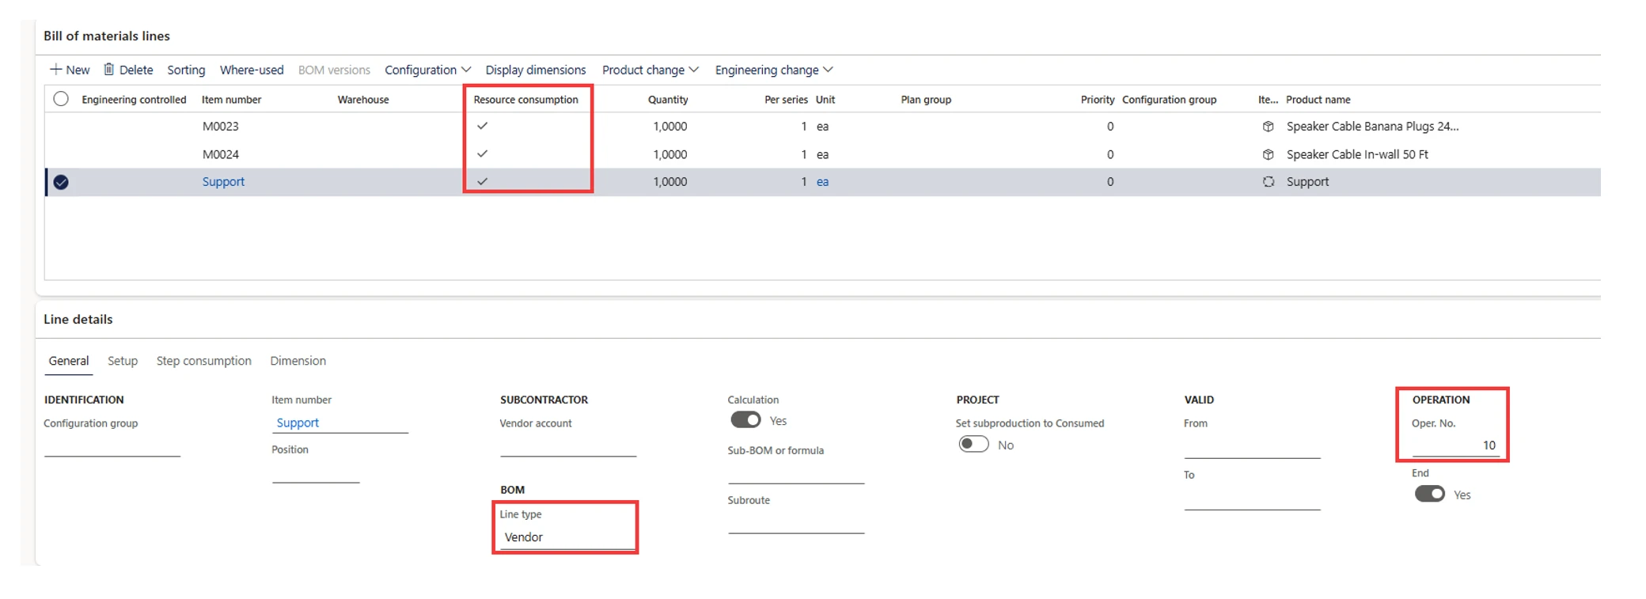Image resolution: width=1646 pixels, height=599 pixels.
Task: Click the Where-used button
Action: (x=252, y=70)
